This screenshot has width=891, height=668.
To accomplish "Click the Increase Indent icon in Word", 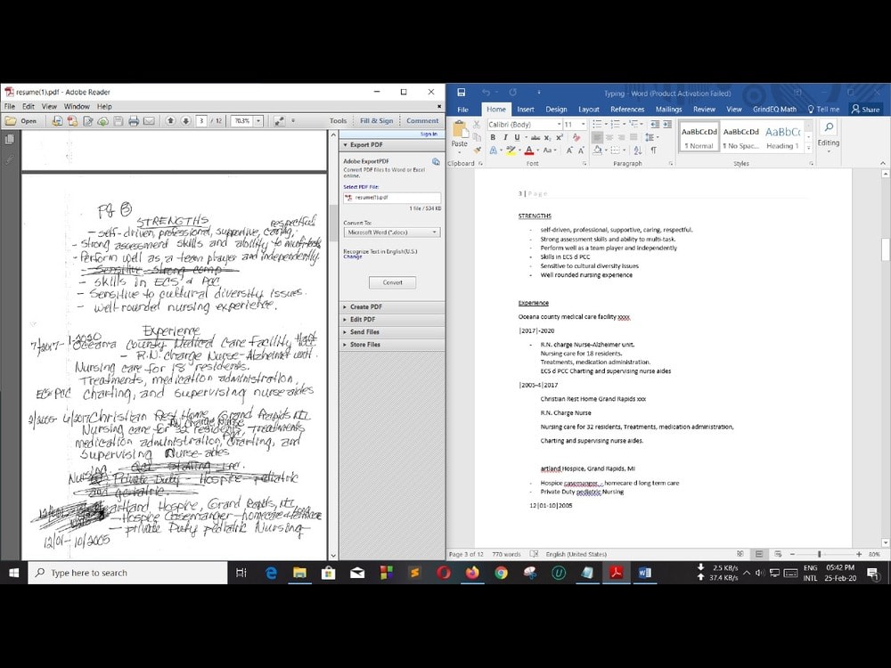I will 667,124.
